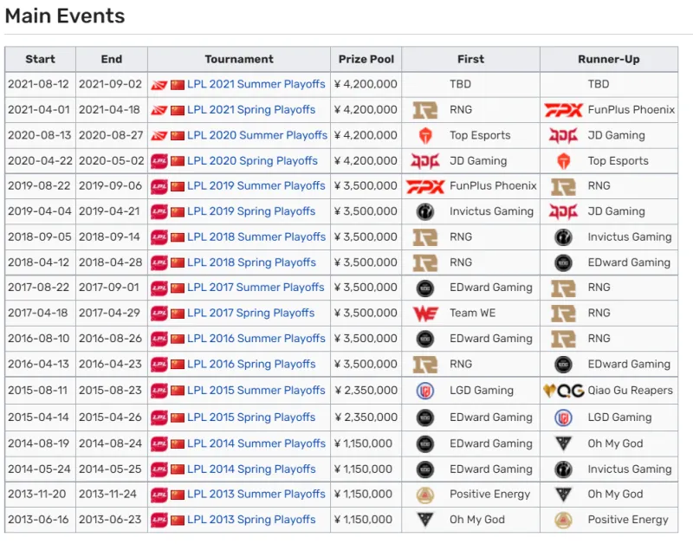Visit the LPL 2013 Spring Playoffs page
The image size is (693, 544).
(251, 520)
